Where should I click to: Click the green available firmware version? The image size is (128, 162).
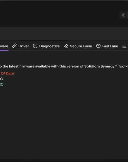tap(2, 84)
